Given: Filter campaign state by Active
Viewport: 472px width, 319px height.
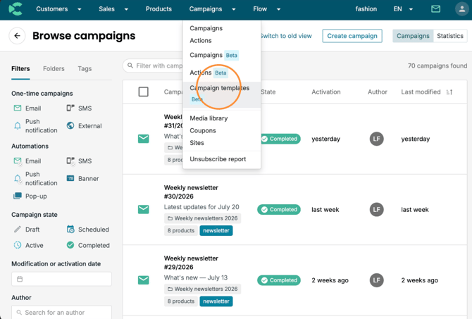Looking at the screenshot, I should pyautogui.click(x=29, y=245).
